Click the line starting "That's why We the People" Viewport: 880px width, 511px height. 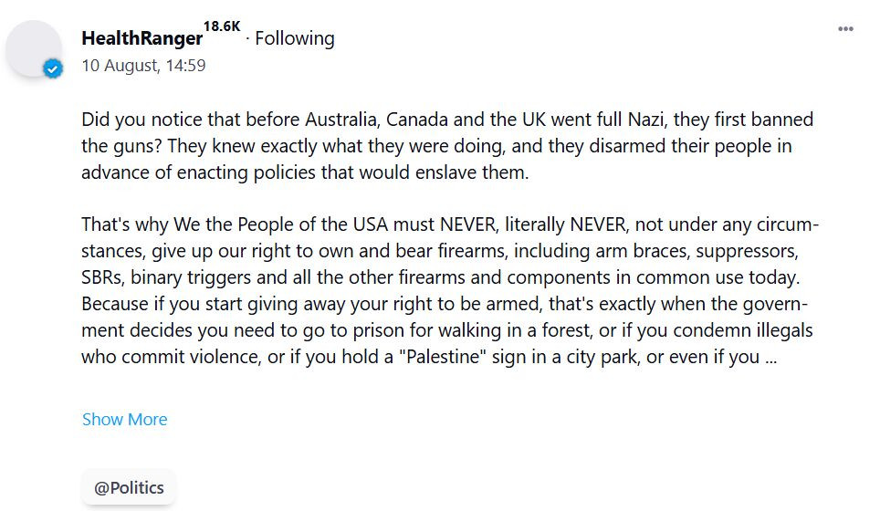[x=450, y=224]
